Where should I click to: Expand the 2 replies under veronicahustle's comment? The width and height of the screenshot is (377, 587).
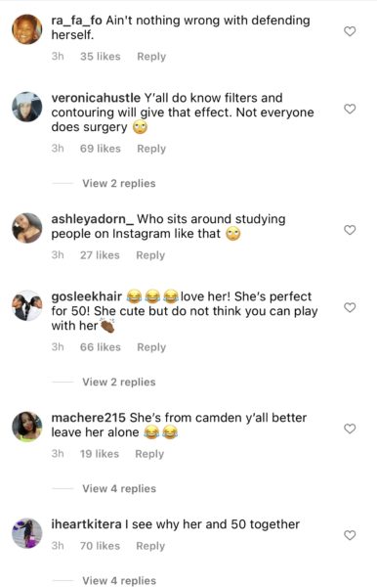(x=119, y=184)
